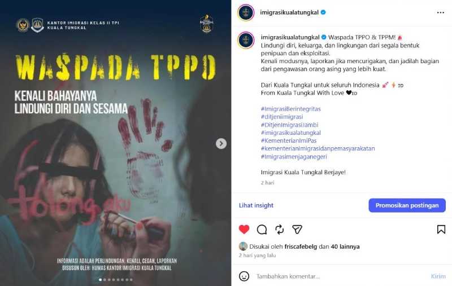Click Kirim to send comment
The width and height of the screenshot is (452, 286).
(x=438, y=276)
